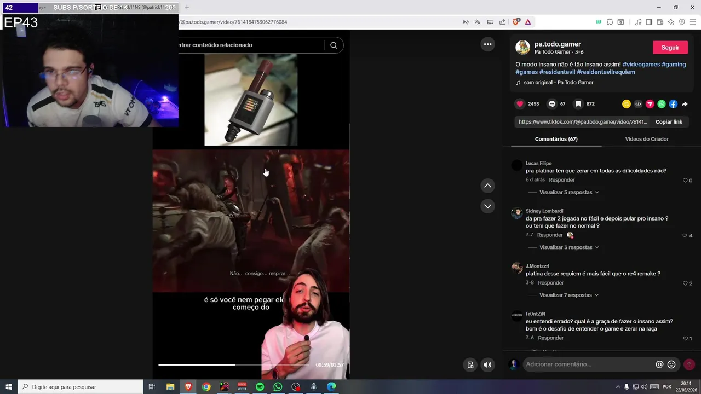
Task: Translate page icon in address bar
Action: tap(478, 22)
